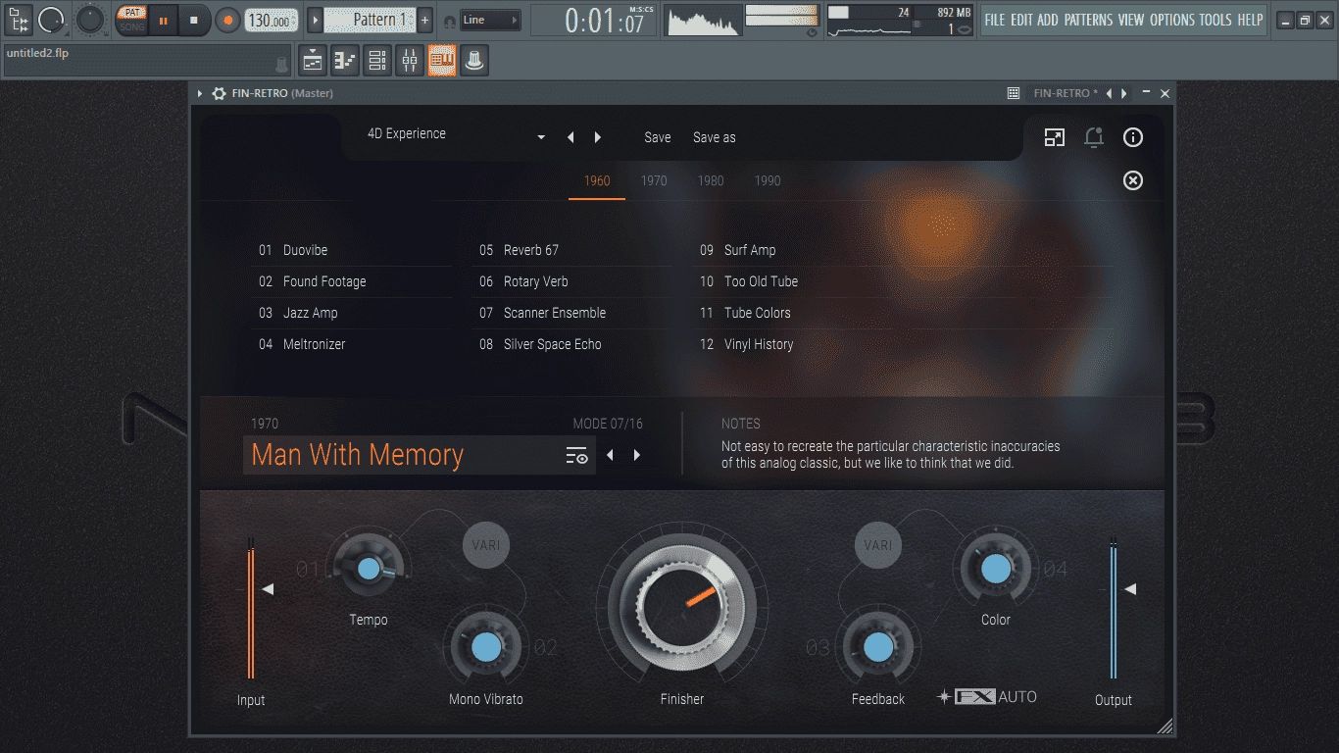Open the FIN-RETRO preset grid icon

(x=1014, y=93)
